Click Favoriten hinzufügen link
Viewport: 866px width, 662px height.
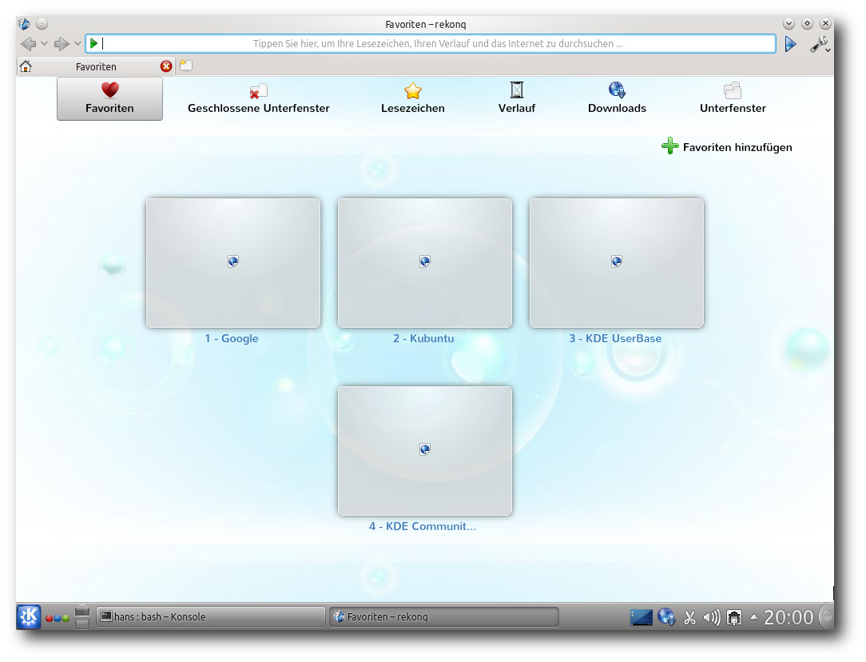(727, 146)
